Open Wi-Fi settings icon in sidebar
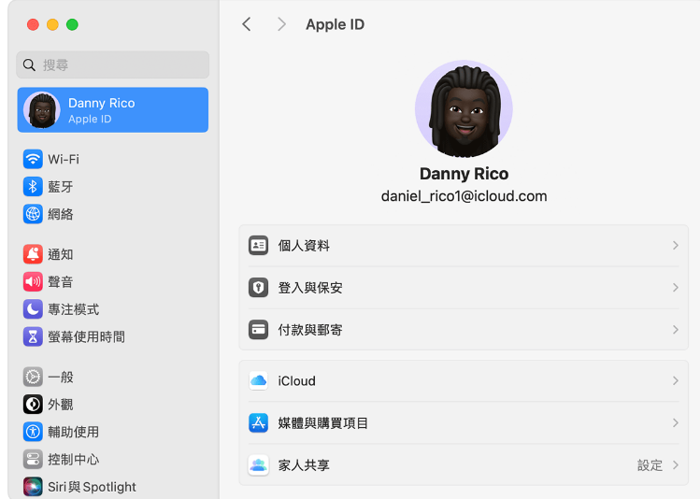Viewport: 700px width, 499px height. 33,159
